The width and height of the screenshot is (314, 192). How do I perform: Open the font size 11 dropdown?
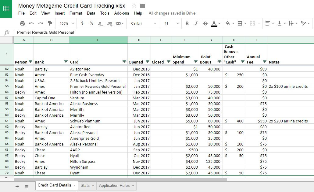[x=171, y=23]
